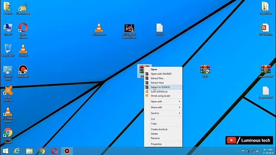Choose Copy from the context menu
This screenshot has width=276, height=155.
[x=163, y=124]
